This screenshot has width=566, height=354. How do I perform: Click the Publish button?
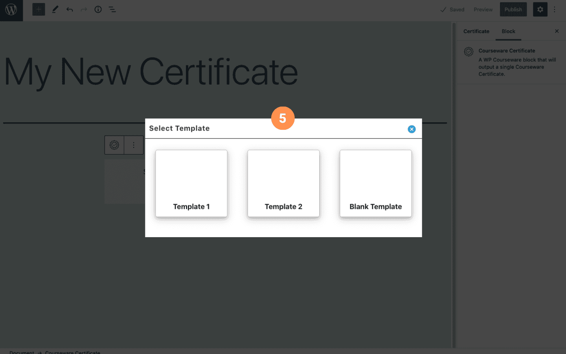513,9
